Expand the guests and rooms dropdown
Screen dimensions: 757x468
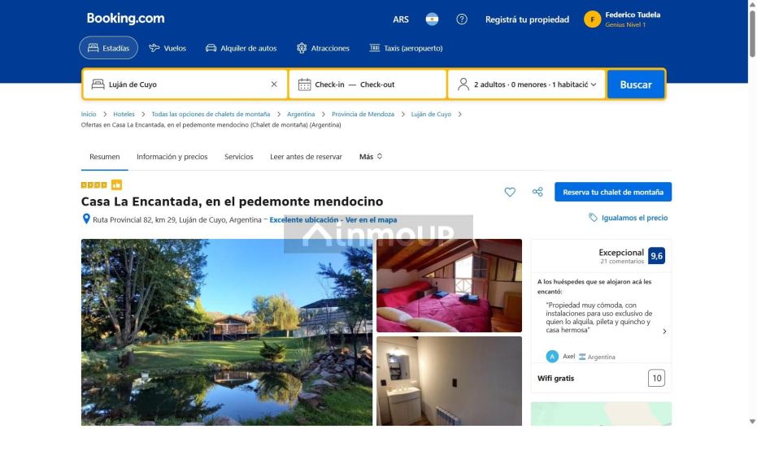[527, 84]
